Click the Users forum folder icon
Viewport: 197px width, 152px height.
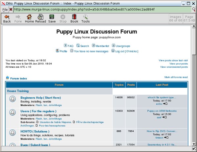click(x=12, y=112)
